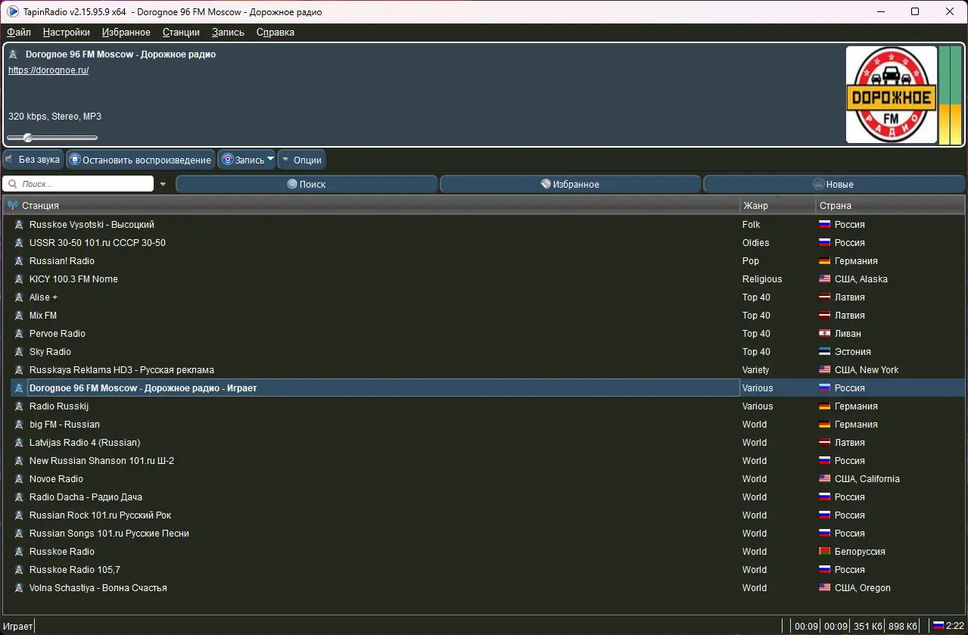The width and height of the screenshot is (968, 635).
Task: Adjust the volume slider under bitrate info
Action: [52, 138]
